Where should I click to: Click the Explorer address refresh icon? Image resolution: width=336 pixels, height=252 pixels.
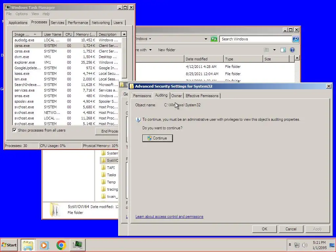coord(214,39)
